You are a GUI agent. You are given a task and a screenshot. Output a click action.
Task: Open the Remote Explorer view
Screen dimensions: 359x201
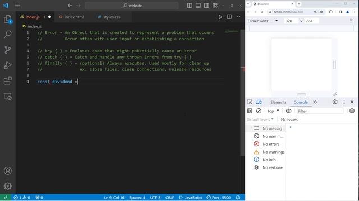7,96
